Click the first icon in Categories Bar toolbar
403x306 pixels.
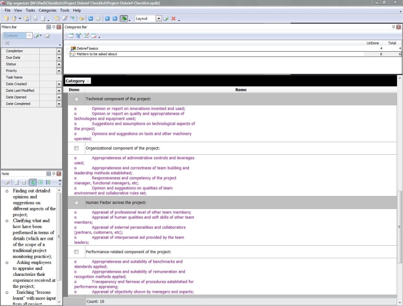point(71,36)
